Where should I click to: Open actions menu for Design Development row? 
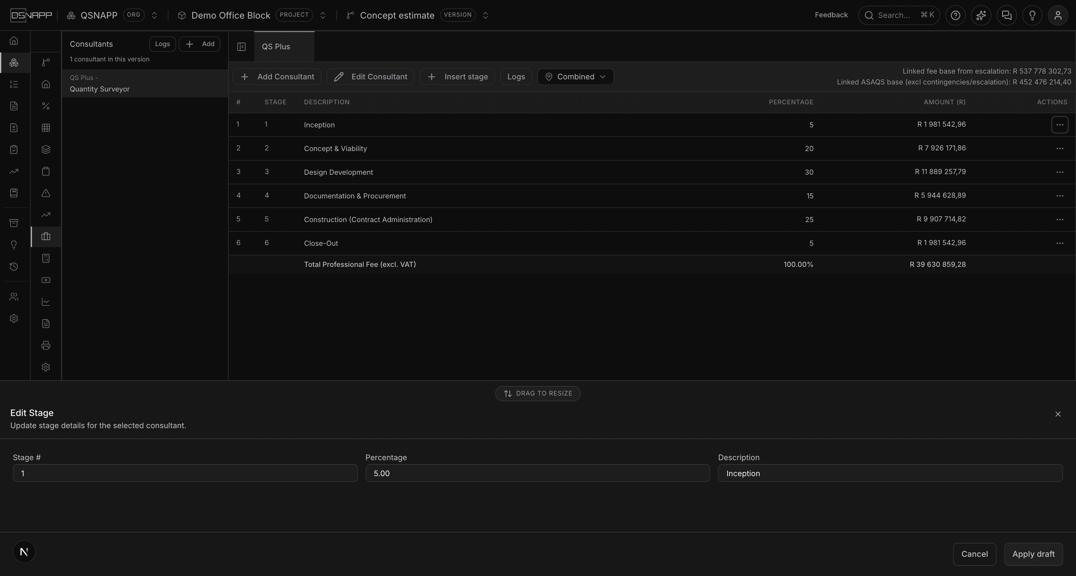[1060, 172]
